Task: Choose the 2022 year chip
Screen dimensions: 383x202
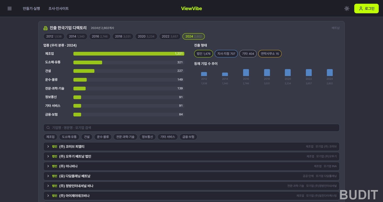Action: tap(170, 36)
